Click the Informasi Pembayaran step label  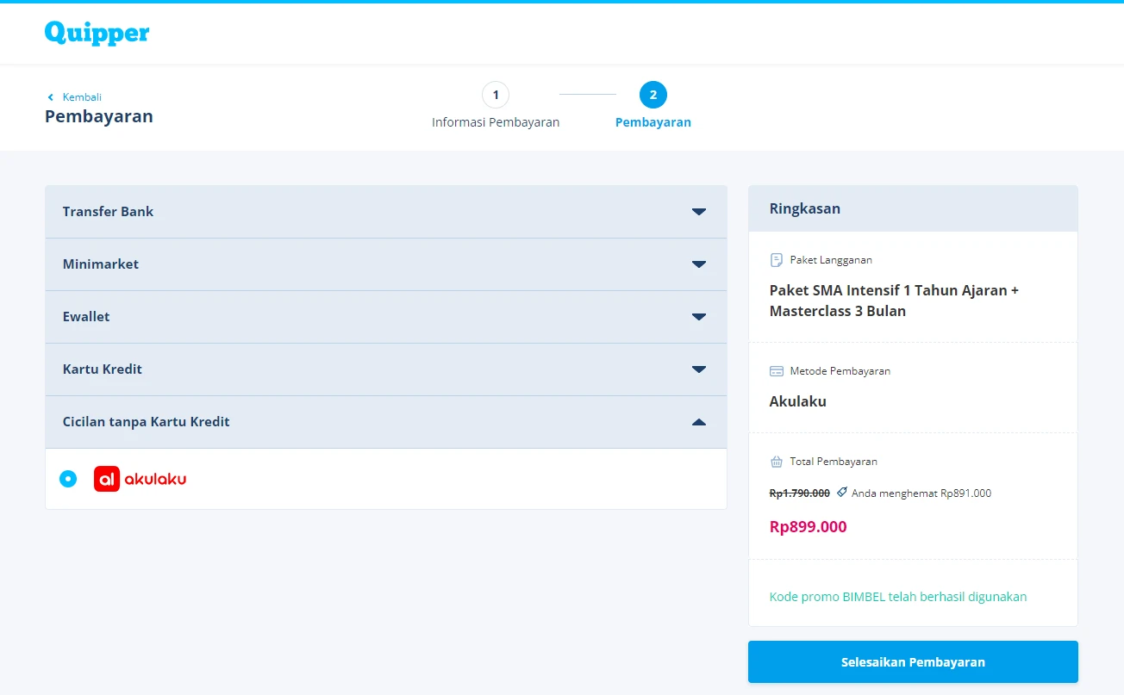click(x=496, y=122)
